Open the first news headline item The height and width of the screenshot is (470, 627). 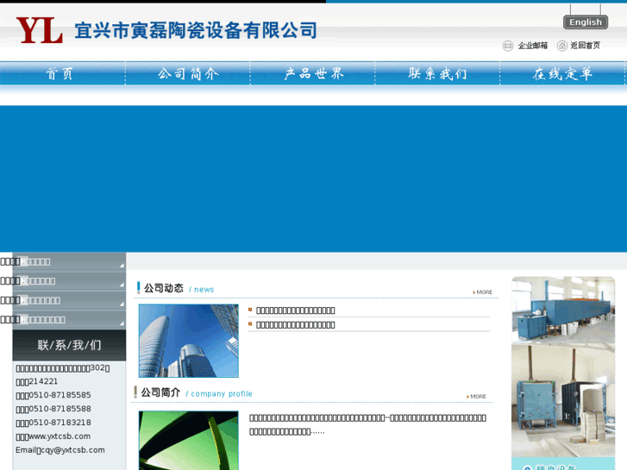click(x=296, y=310)
